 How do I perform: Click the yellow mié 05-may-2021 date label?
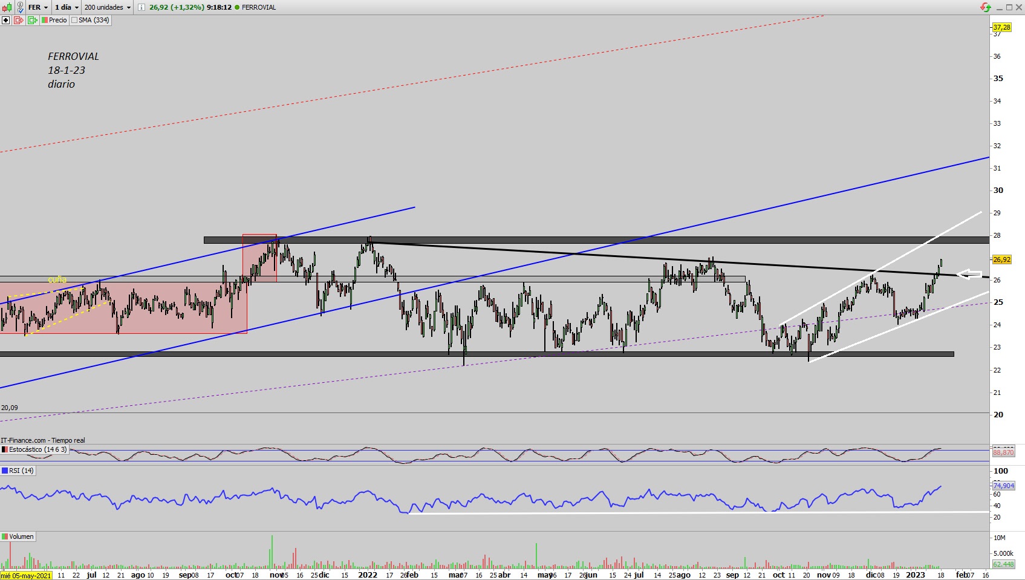[26, 575]
